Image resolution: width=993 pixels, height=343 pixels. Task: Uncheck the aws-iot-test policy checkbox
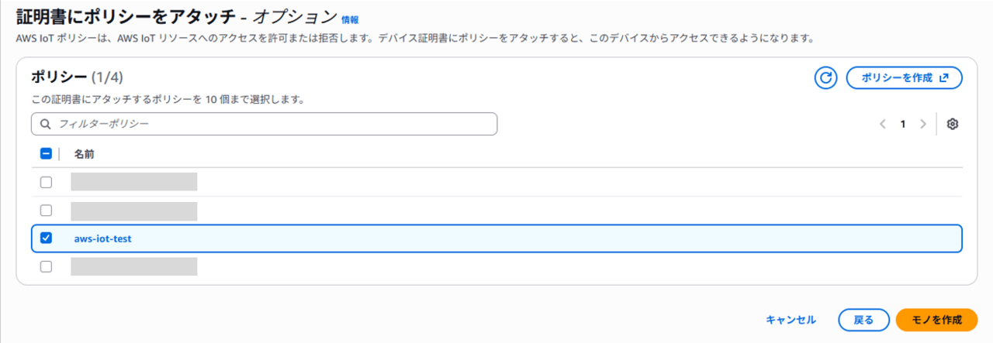tap(46, 238)
